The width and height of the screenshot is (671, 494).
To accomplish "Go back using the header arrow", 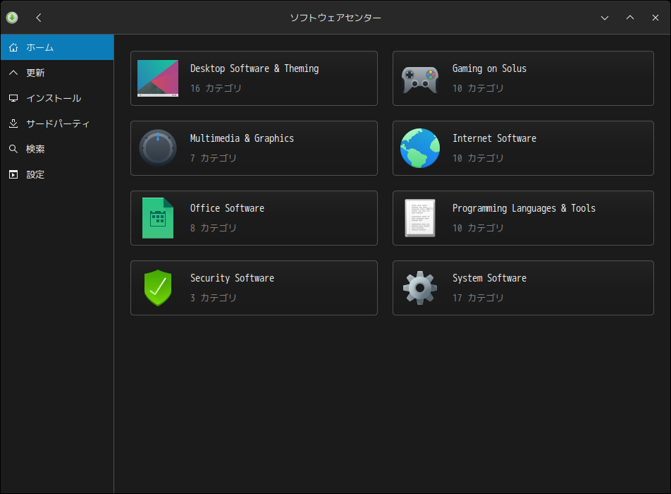I will pyautogui.click(x=39, y=18).
